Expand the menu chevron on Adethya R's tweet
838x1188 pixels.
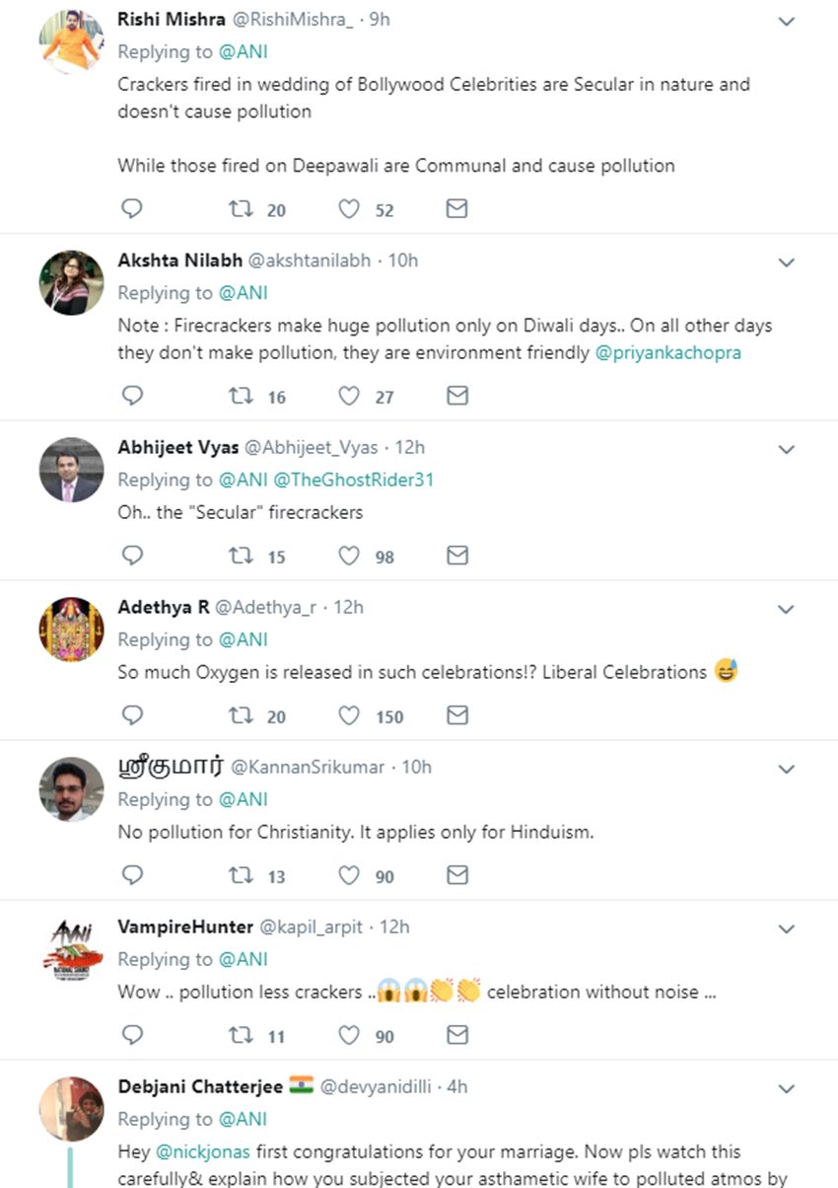click(x=787, y=609)
